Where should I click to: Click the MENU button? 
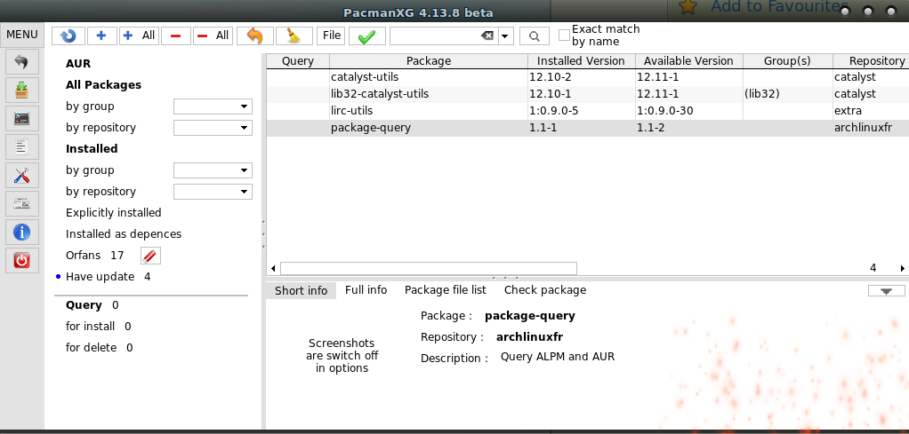tap(21, 35)
